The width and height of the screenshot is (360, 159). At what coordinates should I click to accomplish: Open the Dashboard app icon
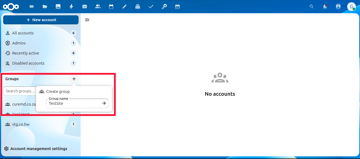tap(32, 7)
